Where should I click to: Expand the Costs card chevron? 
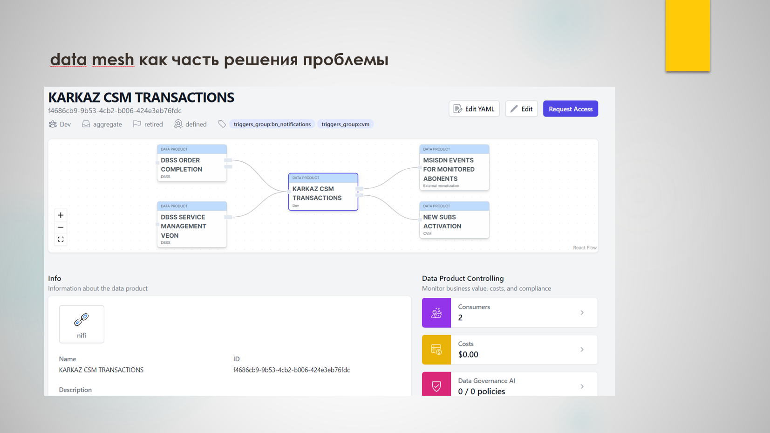[582, 350]
